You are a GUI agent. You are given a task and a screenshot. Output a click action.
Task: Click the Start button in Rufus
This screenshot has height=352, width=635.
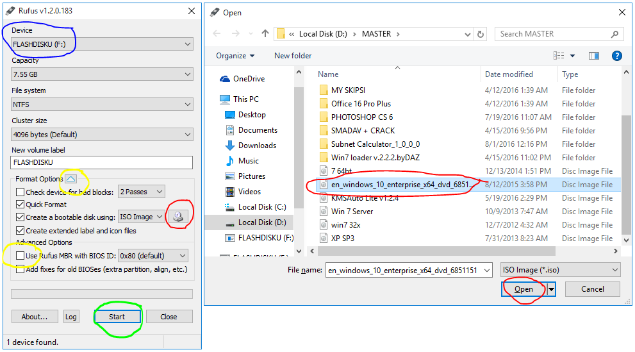[117, 317]
